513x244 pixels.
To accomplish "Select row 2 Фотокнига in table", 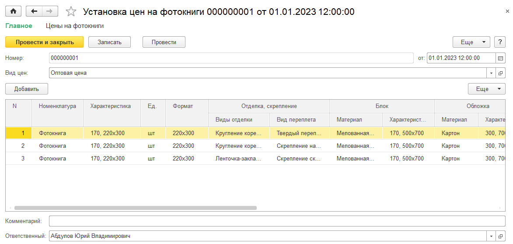I will 52,146.
